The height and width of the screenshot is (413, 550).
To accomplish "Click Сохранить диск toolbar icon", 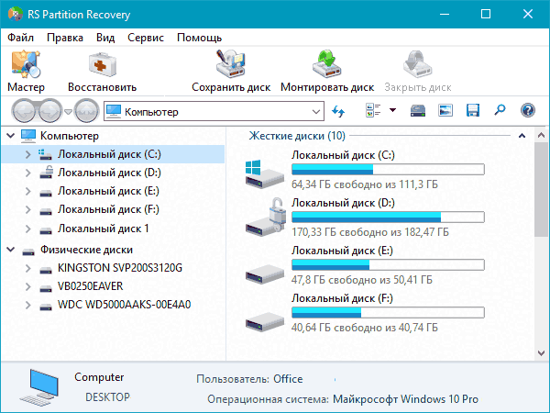I will pyautogui.click(x=230, y=63).
